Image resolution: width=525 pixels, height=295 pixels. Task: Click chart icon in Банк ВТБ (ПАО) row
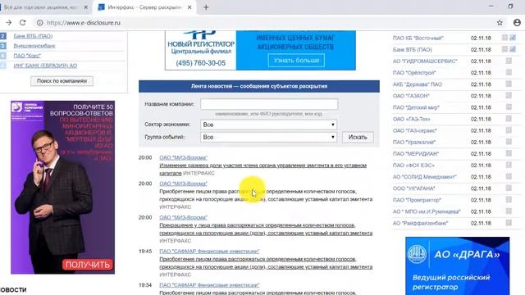click(x=513, y=49)
